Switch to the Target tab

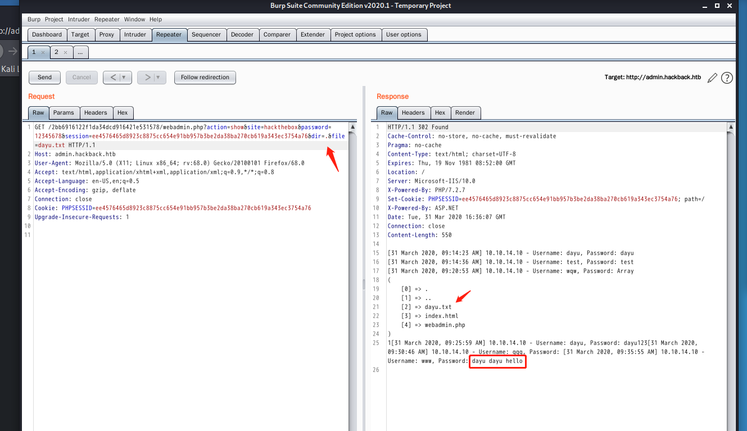[80, 34]
